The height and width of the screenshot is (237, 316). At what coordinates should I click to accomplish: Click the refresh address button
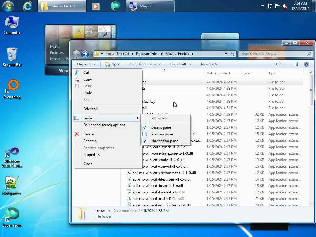[x=233, y=54]
